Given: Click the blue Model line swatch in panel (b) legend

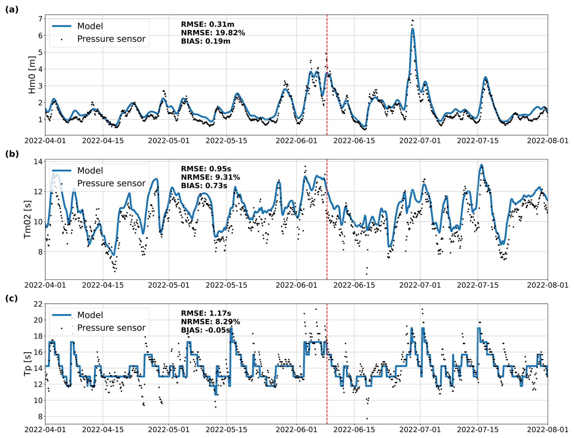Looking at the screenshot, I should pyautogui.click(x=62, y=171).
